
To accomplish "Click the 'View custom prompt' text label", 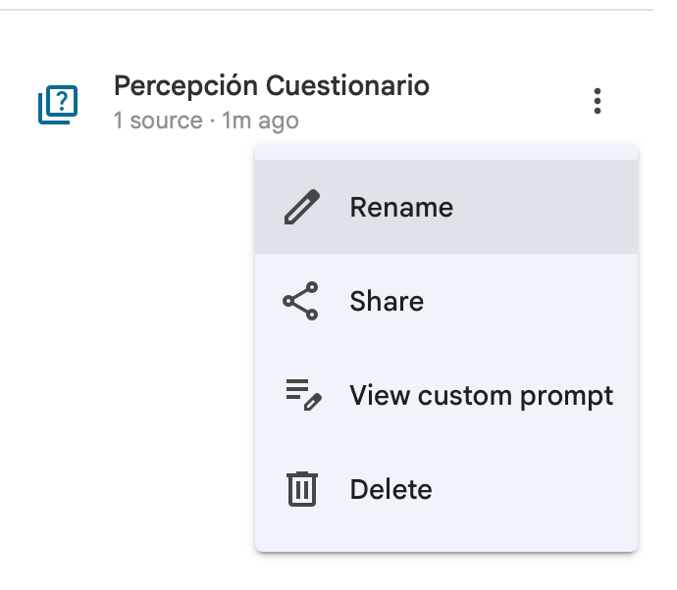I will pos(481,396).
